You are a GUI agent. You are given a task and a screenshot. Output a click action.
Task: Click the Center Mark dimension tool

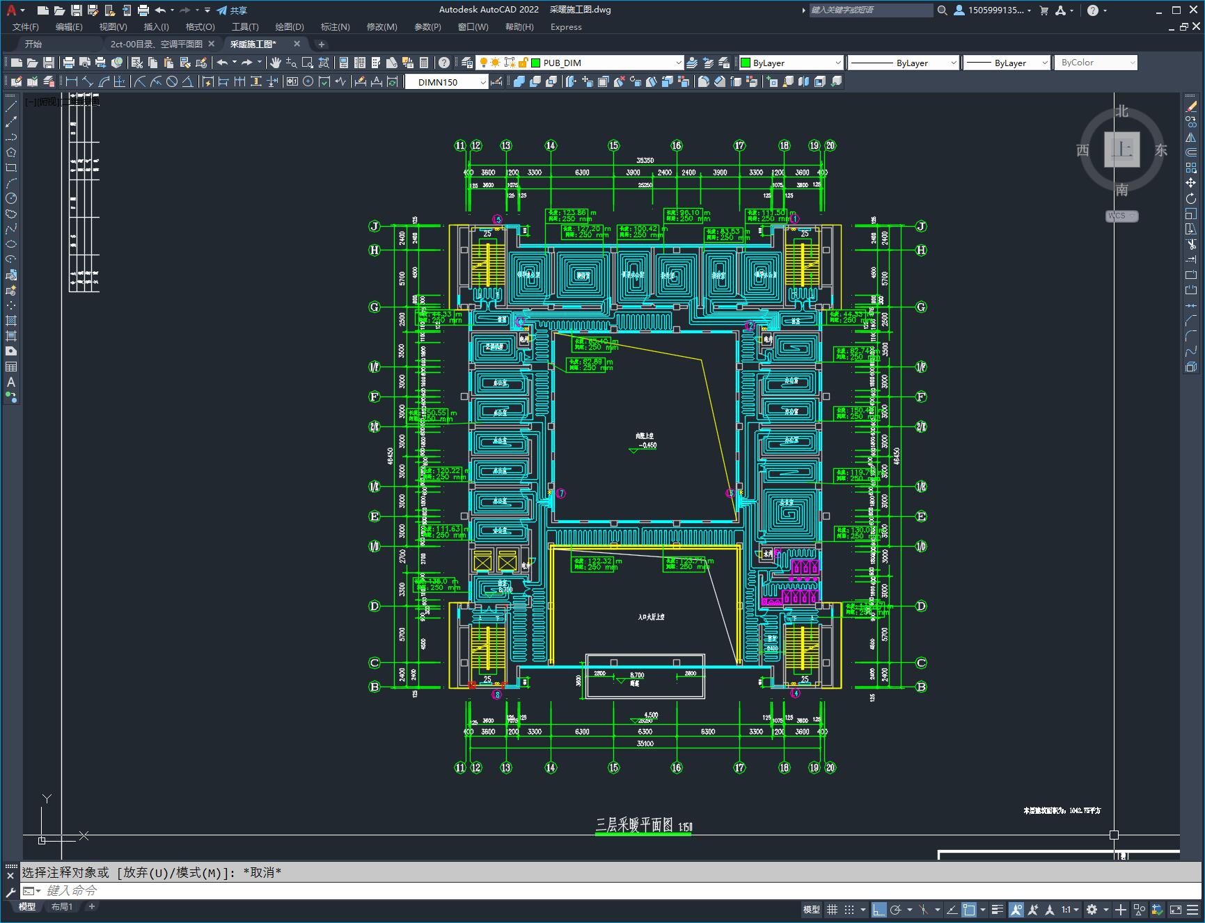[308, 81]
